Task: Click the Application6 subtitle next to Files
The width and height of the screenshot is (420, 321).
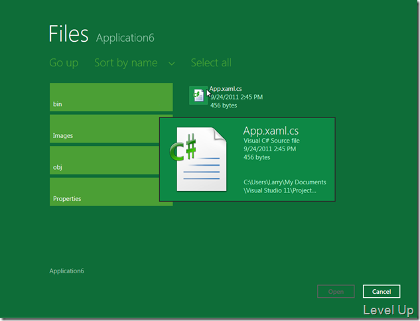Action: point(125,38)
